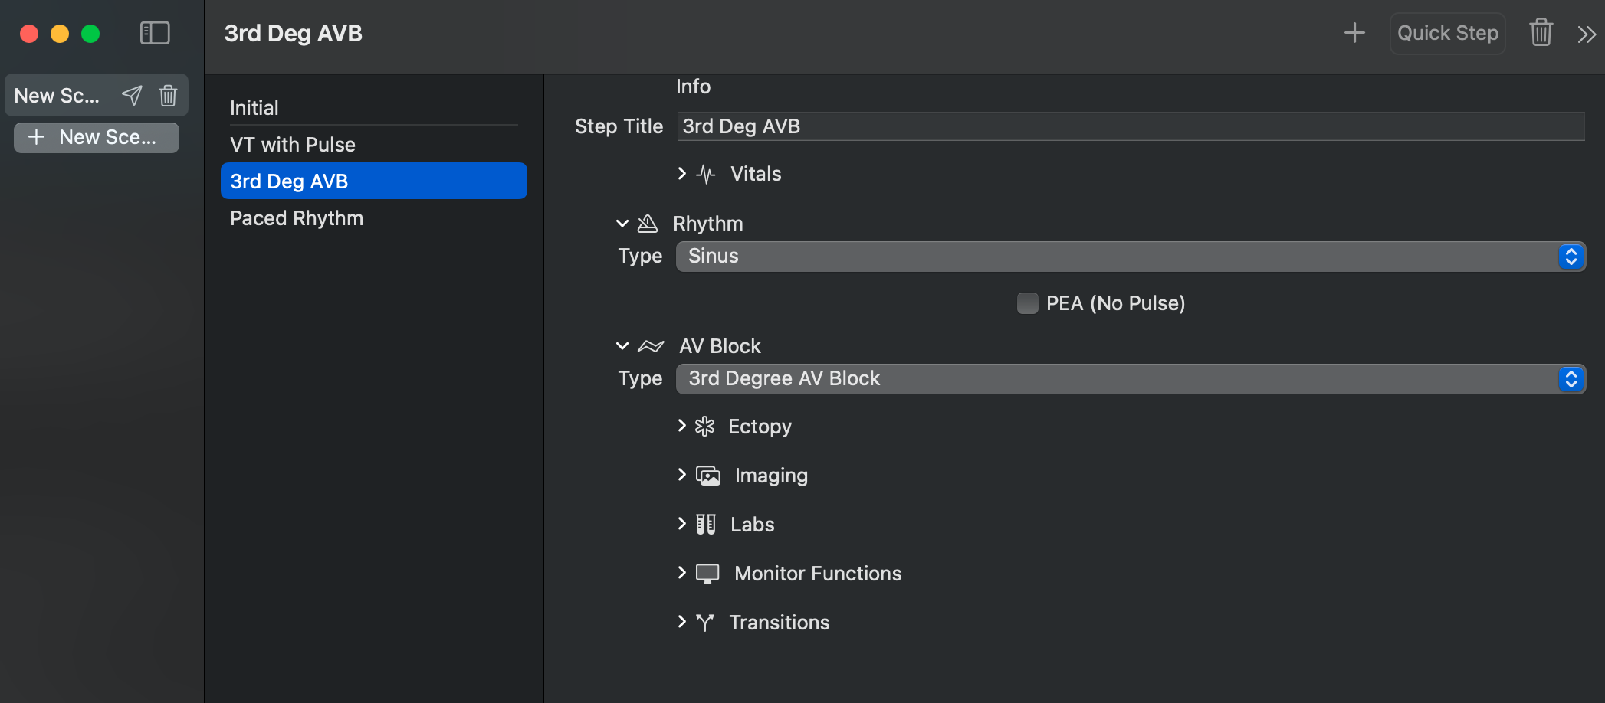Delete scenario using sidebar trash icon
Screen dimensions: 1605x703
pos(168,96)
